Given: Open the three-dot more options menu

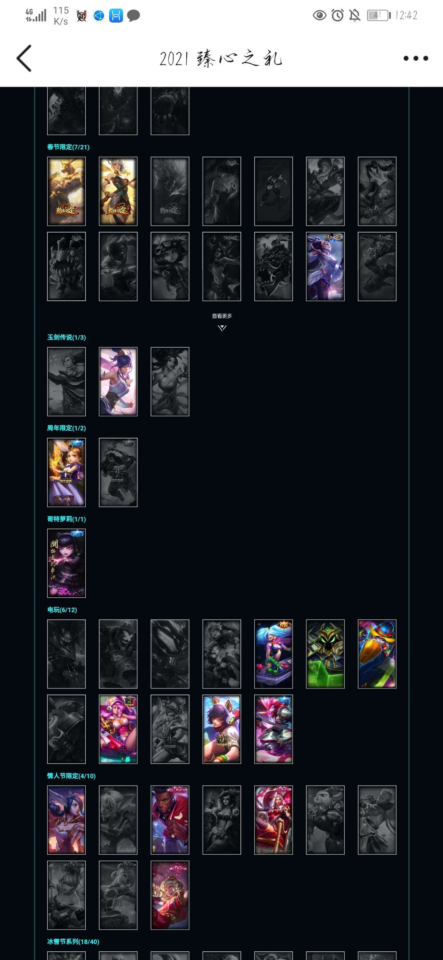Looking at the screenshot, I should 416,58.
